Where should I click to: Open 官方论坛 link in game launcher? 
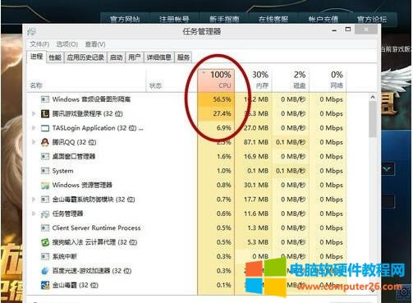pos(372,19)
